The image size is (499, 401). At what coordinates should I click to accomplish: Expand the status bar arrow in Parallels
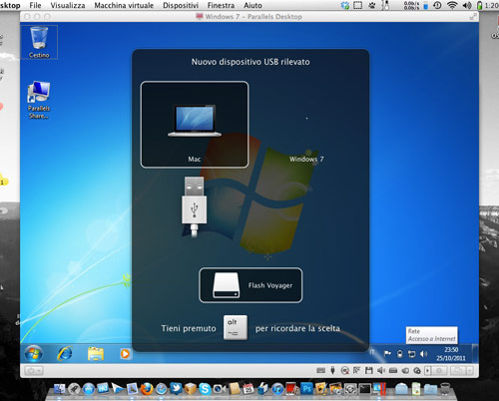pyautogui.click(x=428, y=370)
